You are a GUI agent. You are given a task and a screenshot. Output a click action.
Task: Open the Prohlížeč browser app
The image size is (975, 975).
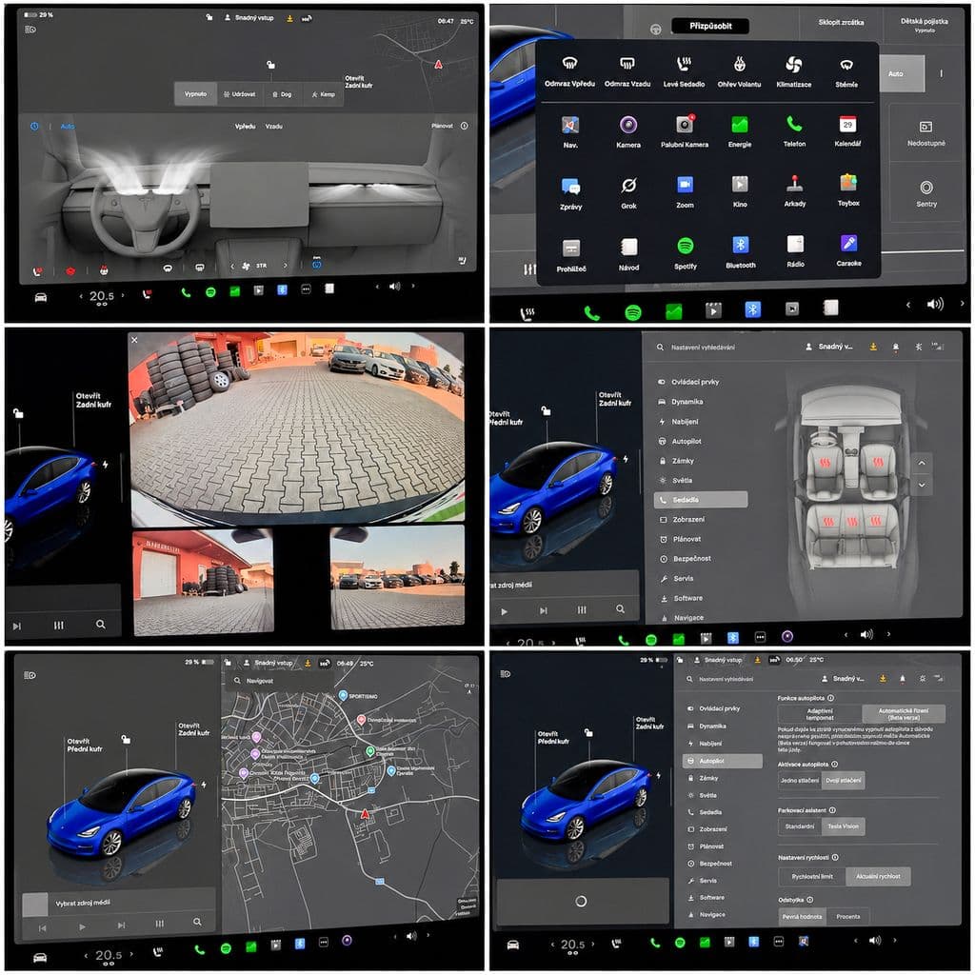coord(571,255)
